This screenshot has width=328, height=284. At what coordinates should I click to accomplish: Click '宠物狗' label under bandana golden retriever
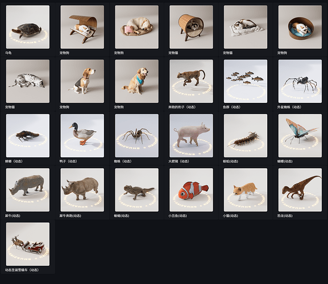119,107
